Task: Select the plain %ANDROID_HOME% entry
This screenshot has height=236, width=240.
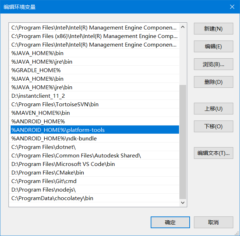Action: [95, 122]
